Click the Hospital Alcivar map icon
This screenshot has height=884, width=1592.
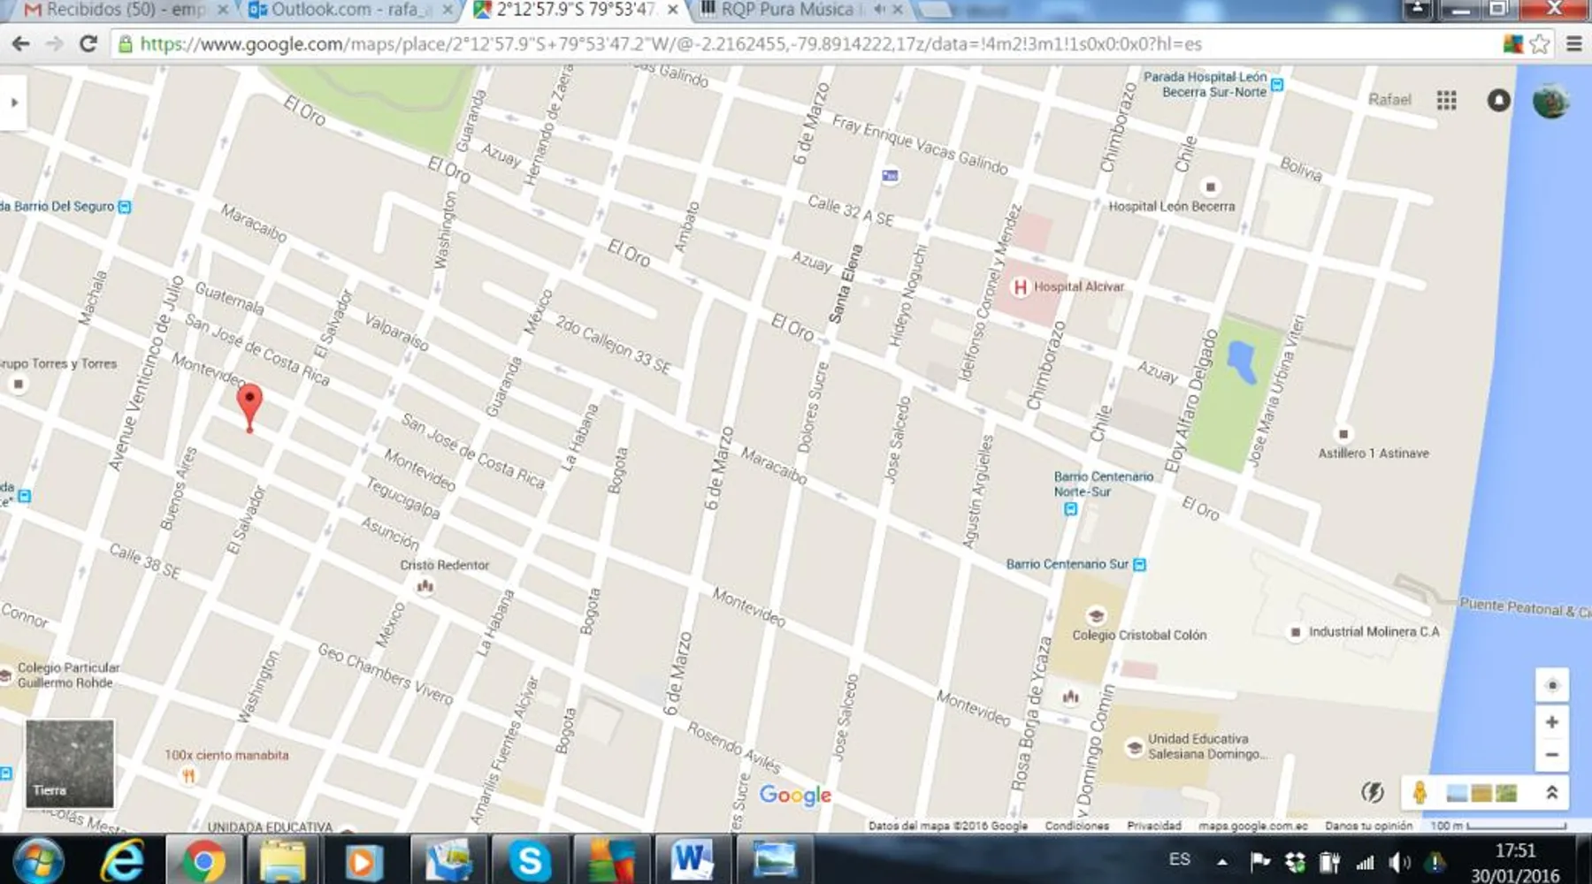[1020, 287]
